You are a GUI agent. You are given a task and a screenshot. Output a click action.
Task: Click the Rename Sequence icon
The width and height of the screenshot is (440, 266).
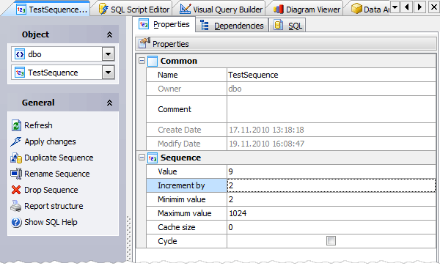[x=16, y=174]
